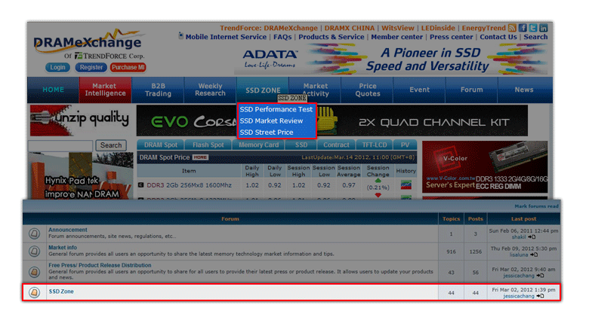The height and width of the screenshot is (320, 589).
Task: Select SSD Street Price from dropdown
Action: [267, 133]
